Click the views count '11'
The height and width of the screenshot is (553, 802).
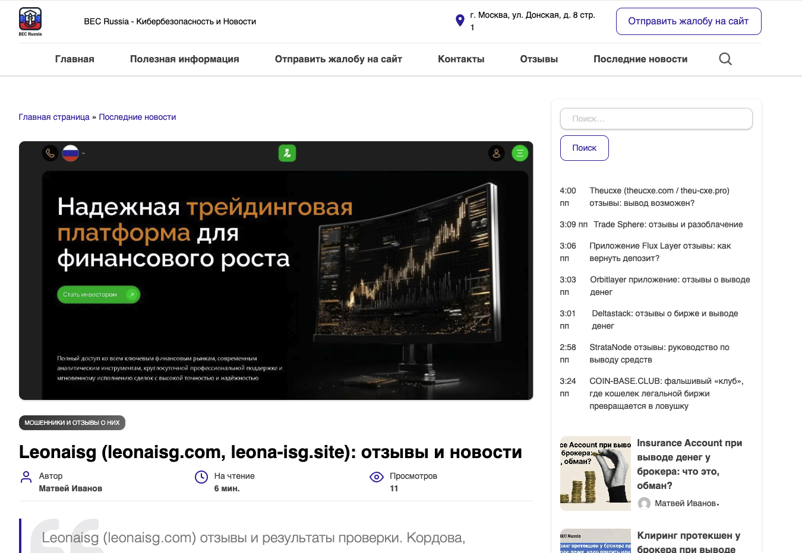coord(394,488)
